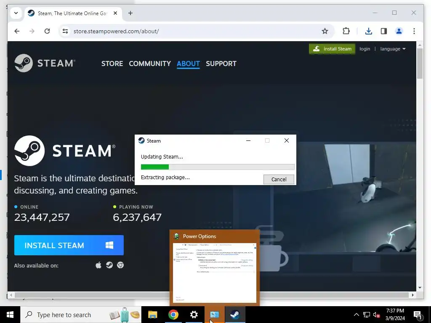Click the blue INSTALL STEAM button

pos(69,245)
